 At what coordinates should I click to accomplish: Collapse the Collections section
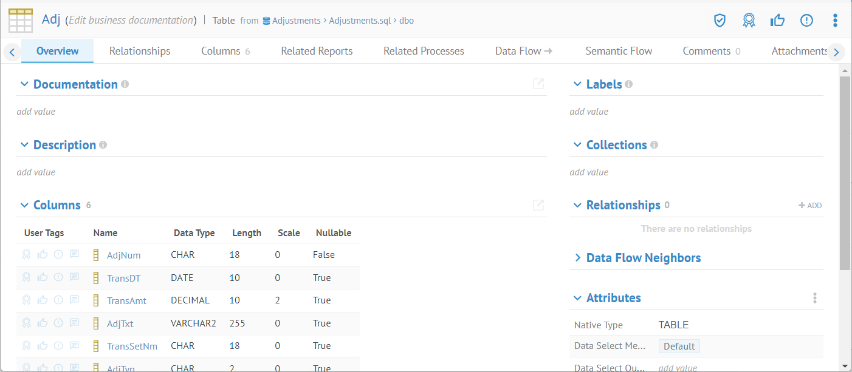(577, 145)
